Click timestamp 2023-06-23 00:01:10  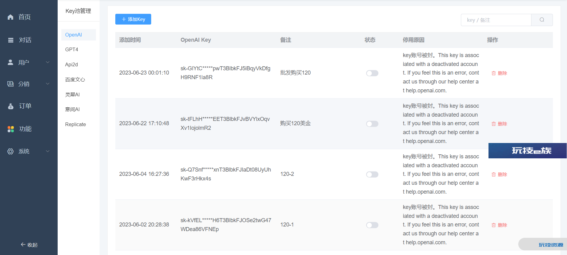click(144, 73)
